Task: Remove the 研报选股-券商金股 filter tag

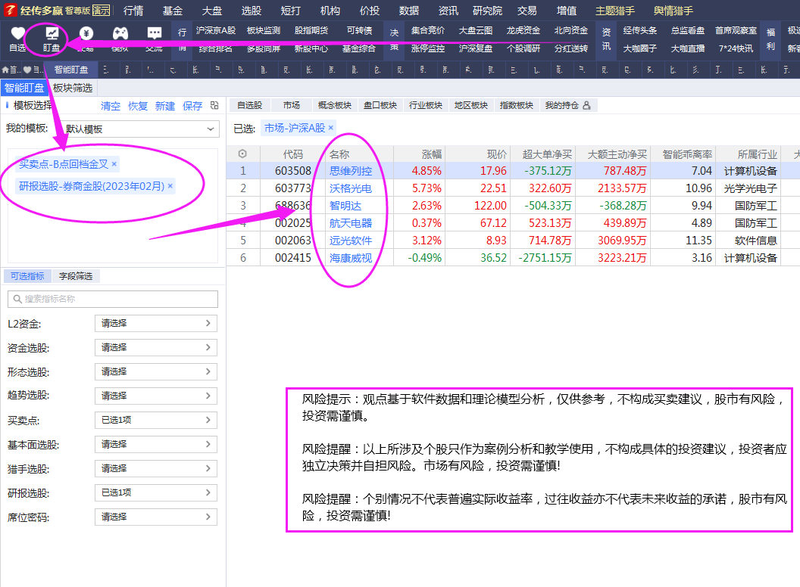Action: [170, 186]
